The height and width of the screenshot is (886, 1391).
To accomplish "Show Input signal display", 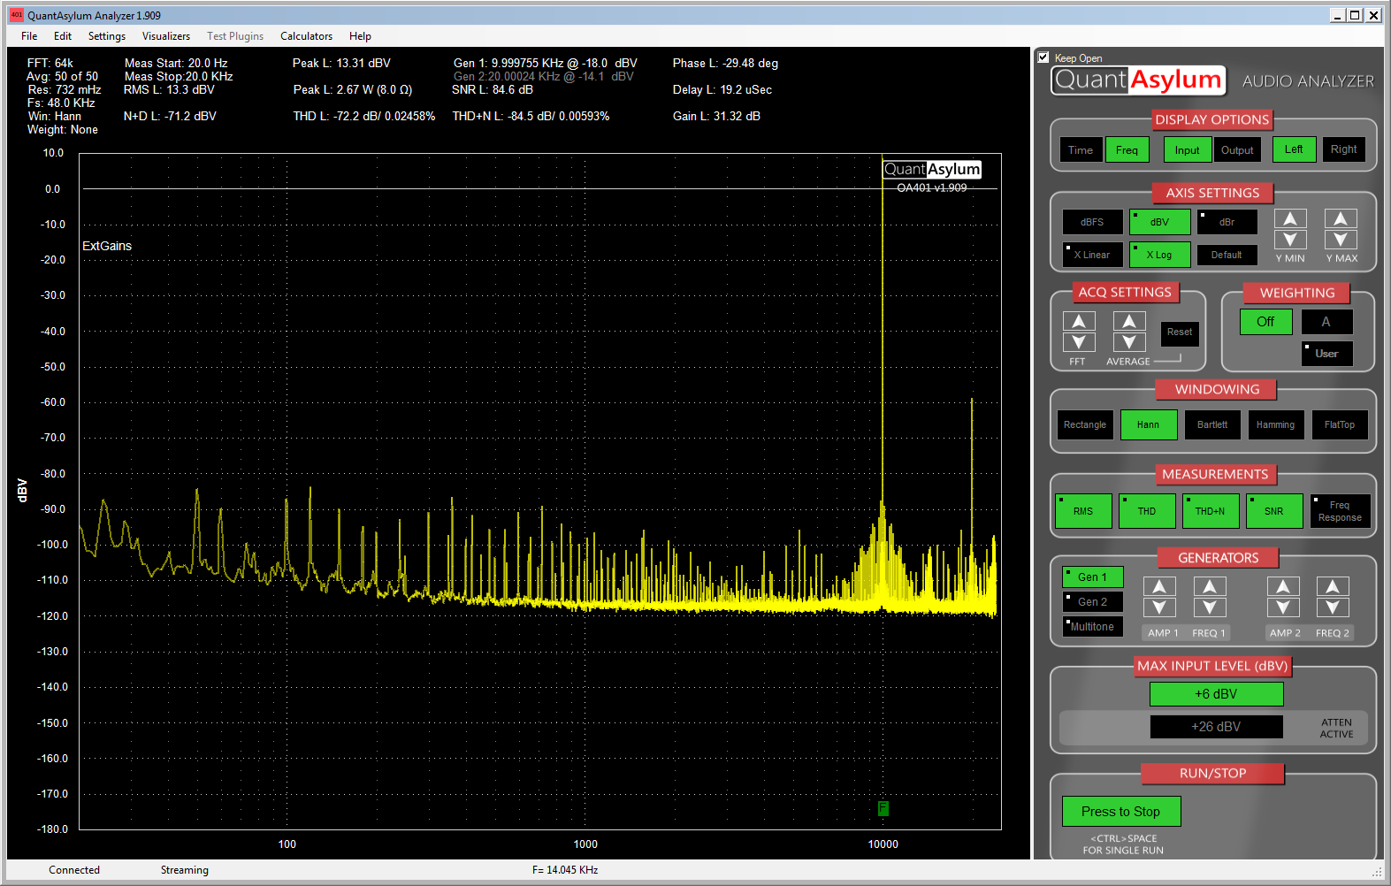I will [x=1188, y=149].
